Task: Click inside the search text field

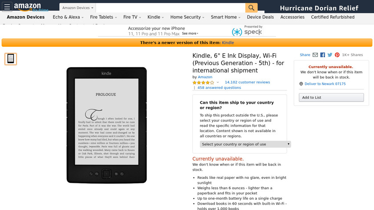Action: 170,8
